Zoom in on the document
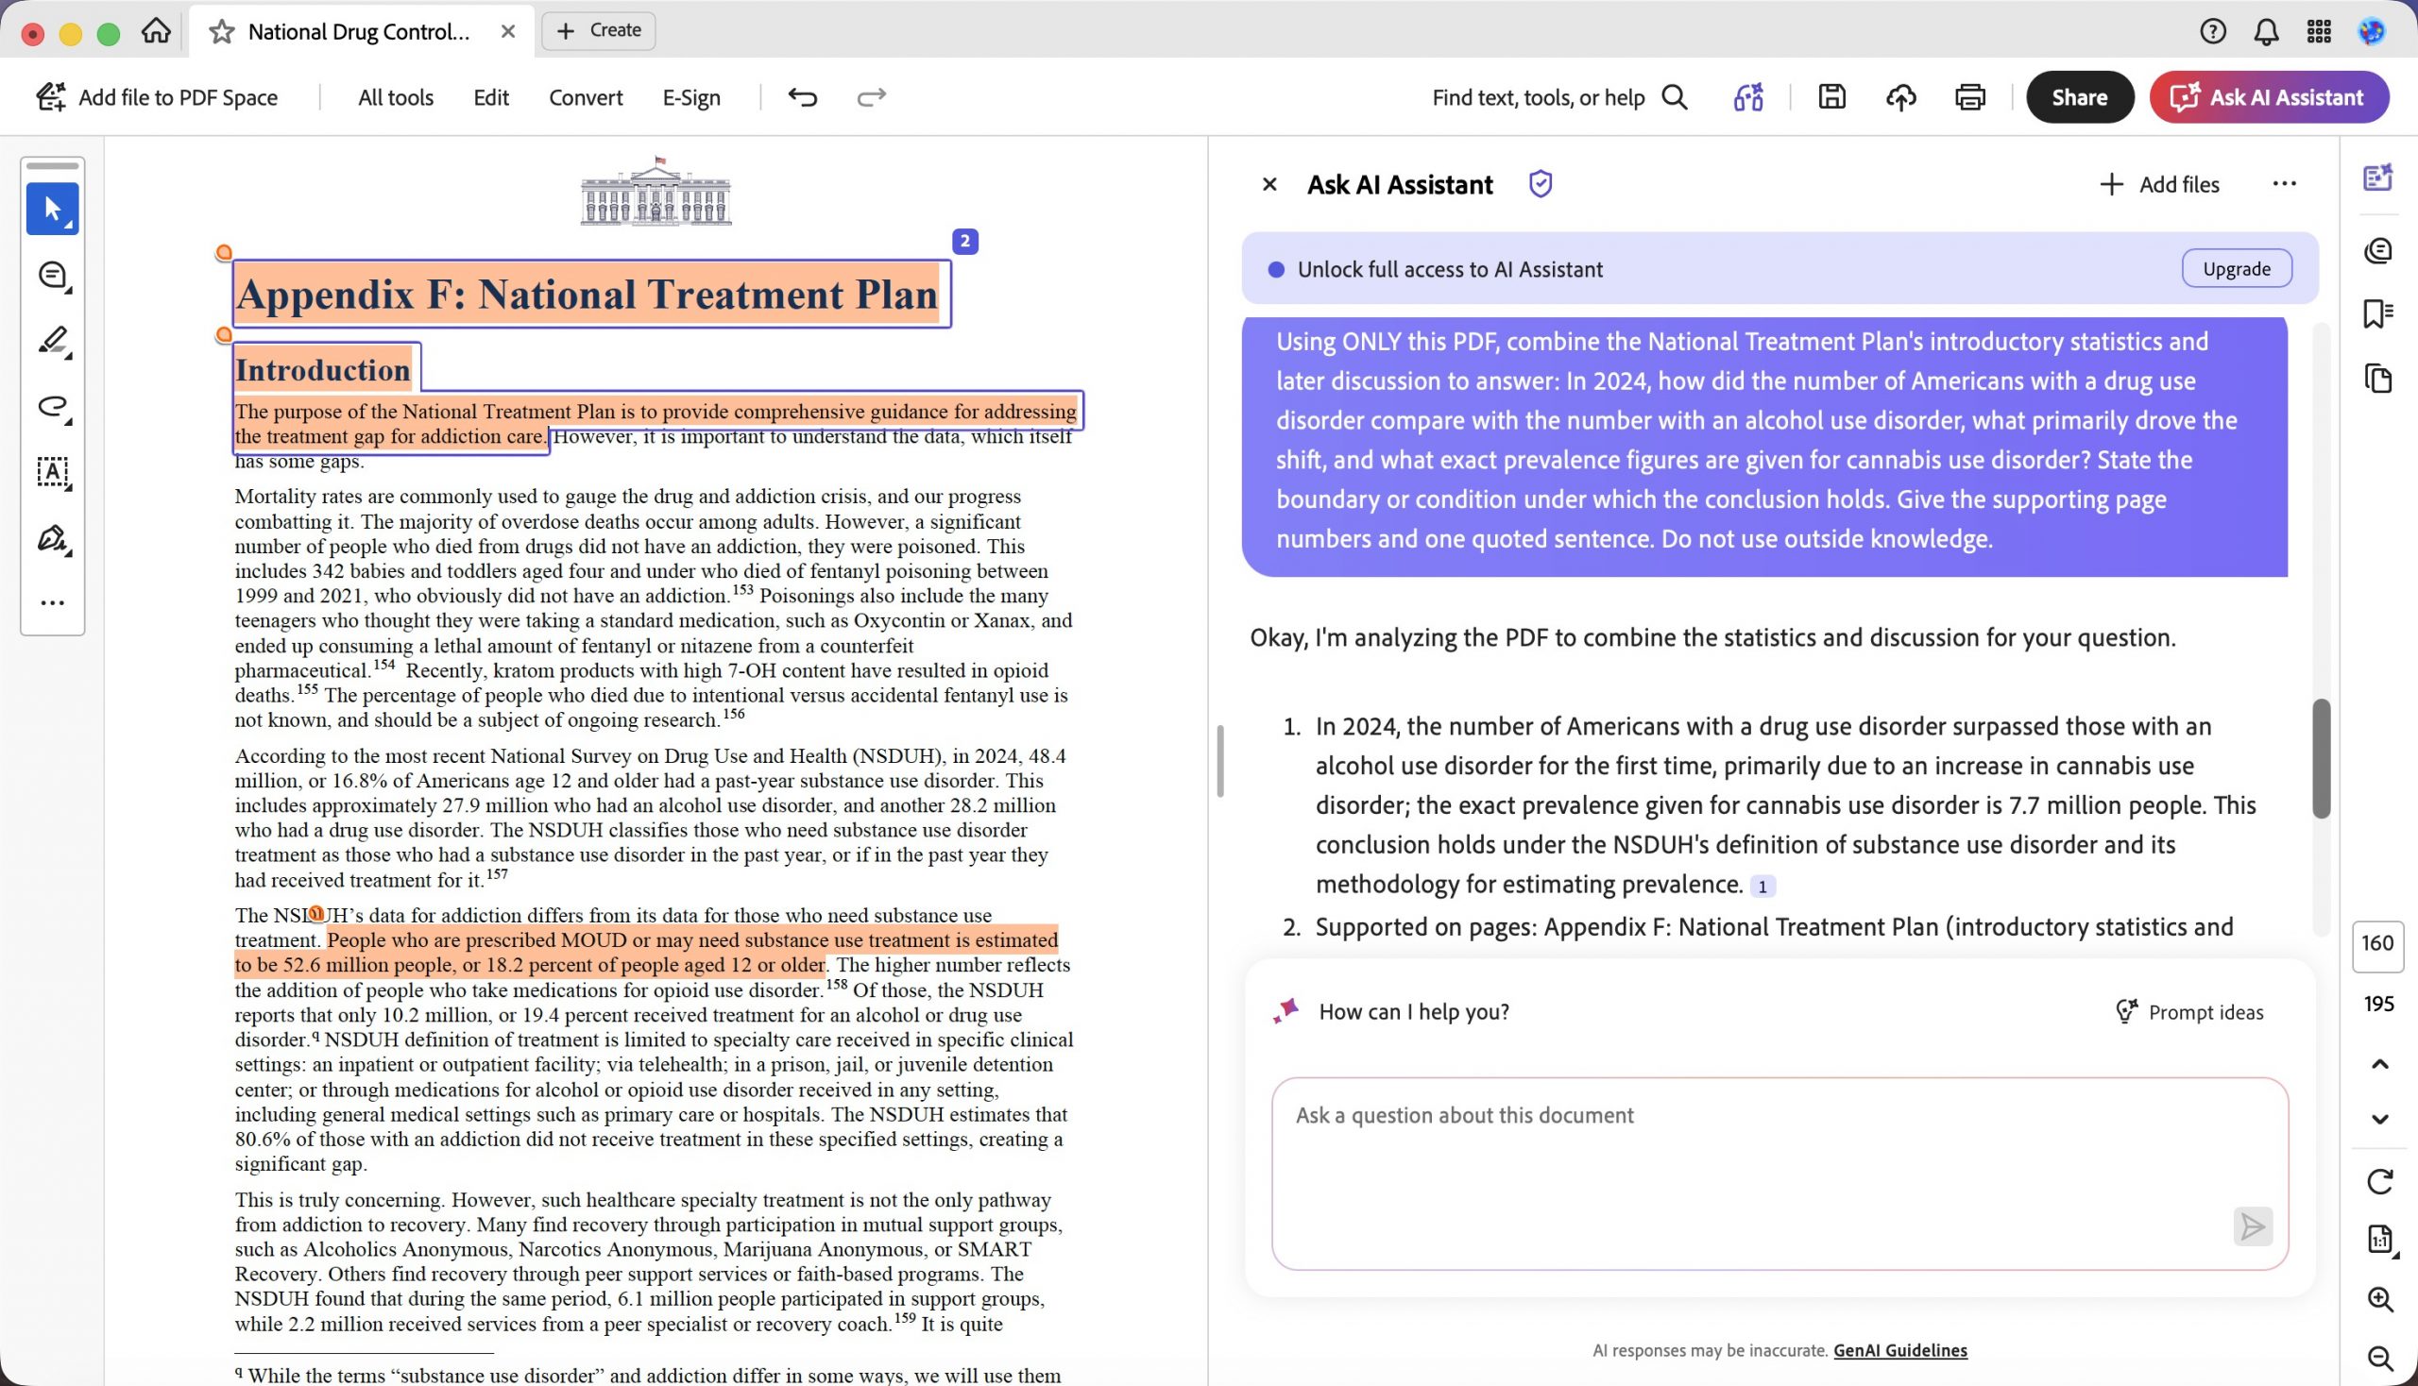Image resolution: width=2418 pixels, height=1386 pixels. 2379,1299
